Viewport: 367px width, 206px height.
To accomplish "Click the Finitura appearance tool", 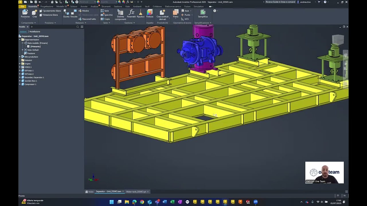I will pyautogui.click(x=150, y=13).
